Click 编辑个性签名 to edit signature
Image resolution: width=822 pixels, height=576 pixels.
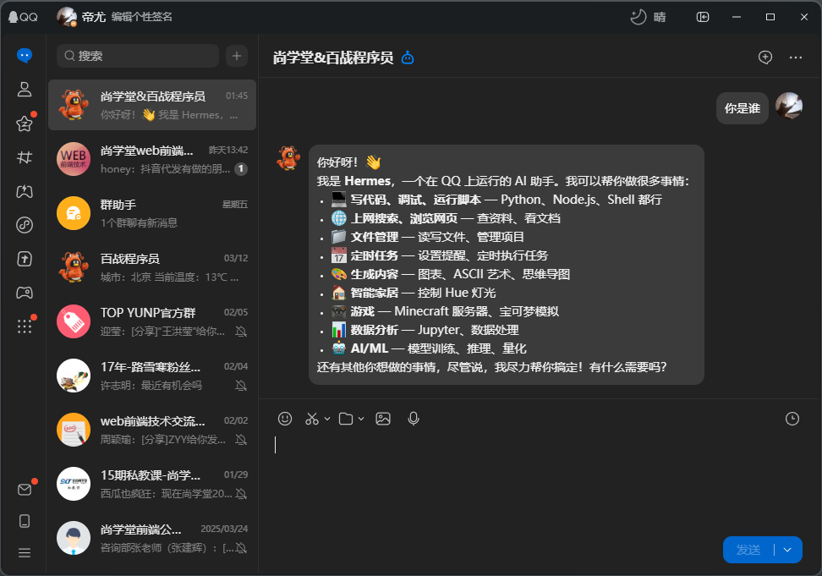[141, 17]
